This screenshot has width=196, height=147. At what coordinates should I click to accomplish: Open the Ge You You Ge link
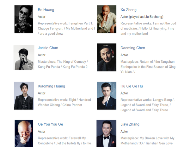pos(50,124)
